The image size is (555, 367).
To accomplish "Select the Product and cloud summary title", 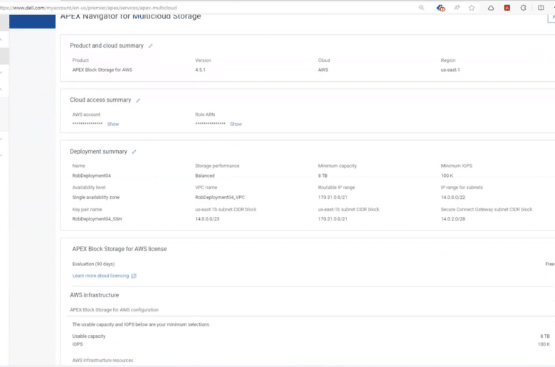I will click(107, 46).
